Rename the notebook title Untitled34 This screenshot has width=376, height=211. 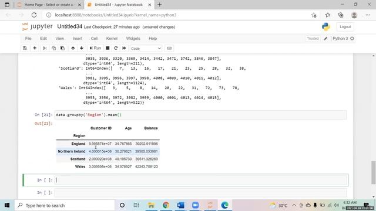pyautogui.click(x=69, y=26)
